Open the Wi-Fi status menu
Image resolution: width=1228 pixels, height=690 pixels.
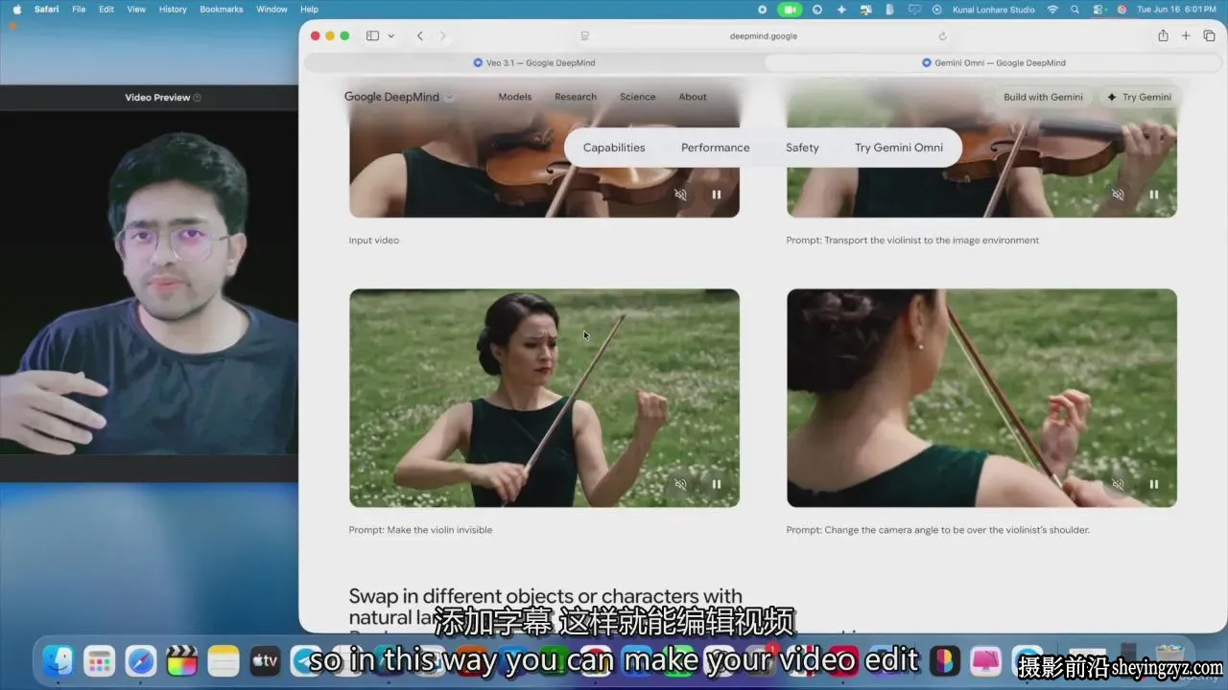click(x=1052, y=10)
